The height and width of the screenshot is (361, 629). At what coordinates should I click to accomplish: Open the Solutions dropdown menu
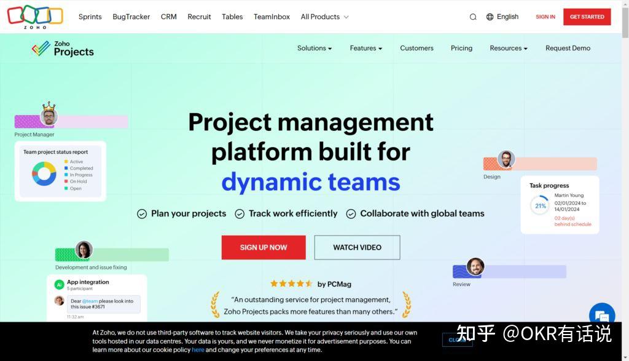click(314, 48)
